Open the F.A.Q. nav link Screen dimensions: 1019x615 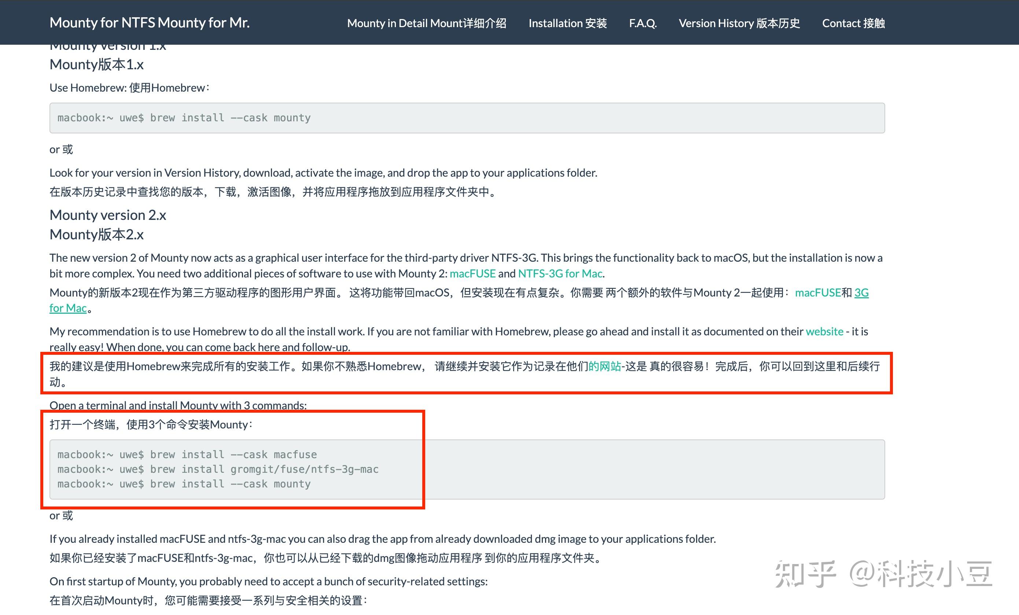click(643, 23)
